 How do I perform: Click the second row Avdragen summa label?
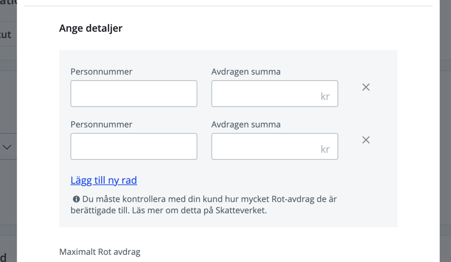246,124
